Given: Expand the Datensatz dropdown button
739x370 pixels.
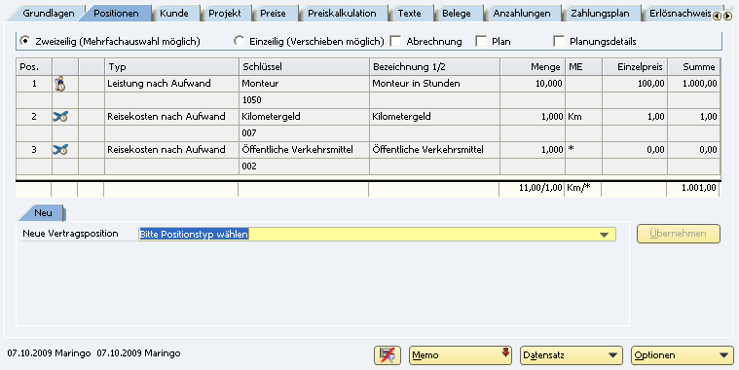Looking at the screenshot, I should 572,355.
